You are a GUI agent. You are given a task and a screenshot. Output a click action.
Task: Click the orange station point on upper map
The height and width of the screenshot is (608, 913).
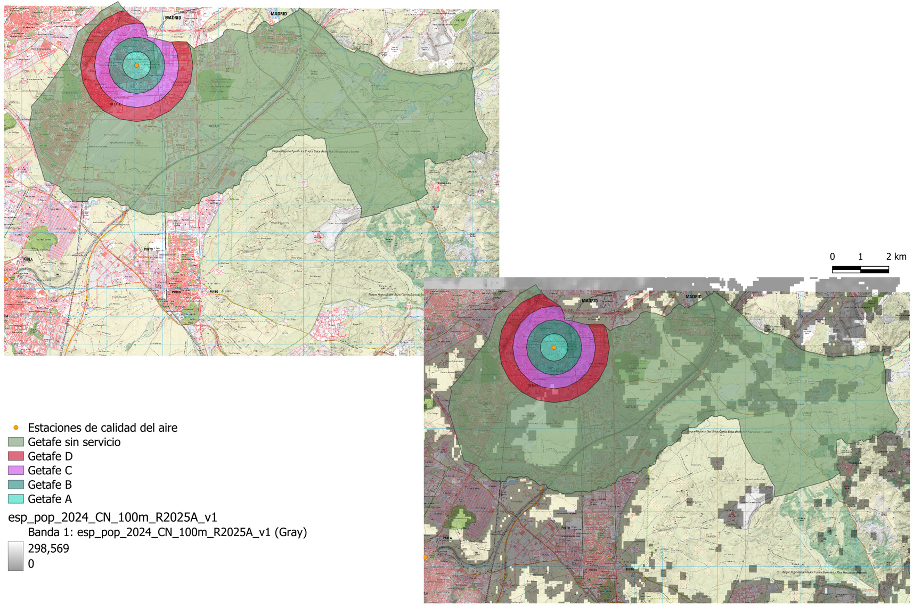click(x=137, y=65)
